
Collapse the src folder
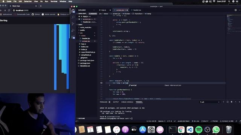81,33
